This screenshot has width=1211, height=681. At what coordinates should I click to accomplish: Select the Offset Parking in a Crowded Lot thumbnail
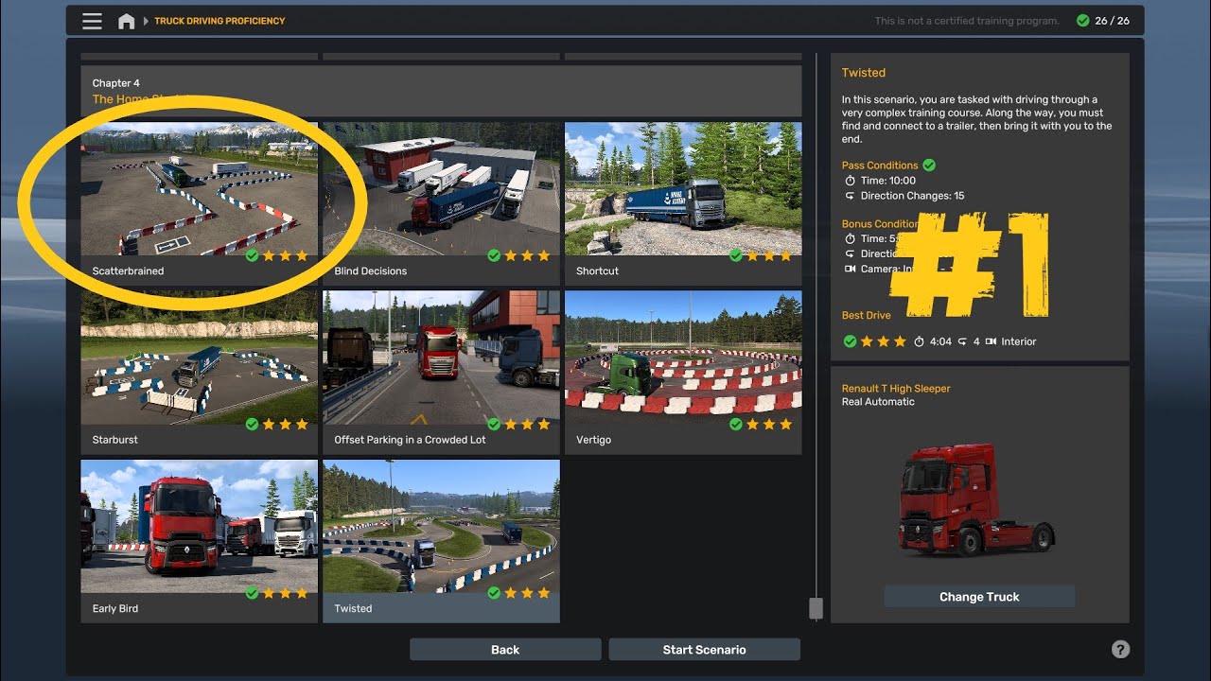click(x=441, y=358)
